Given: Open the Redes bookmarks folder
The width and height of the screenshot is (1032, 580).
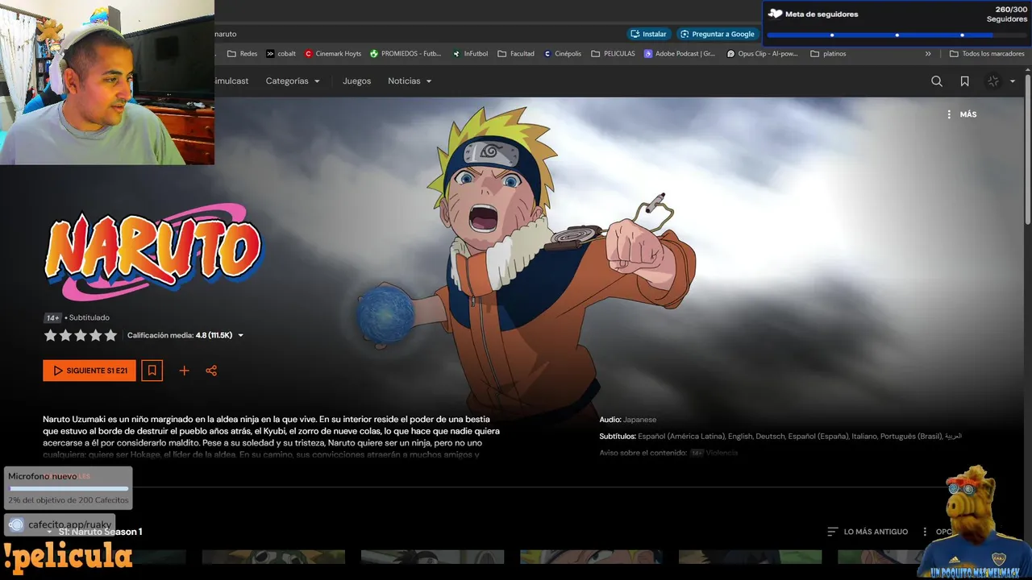Looking at the screenshot, I should pyautogui.click(x=243, y=54).
